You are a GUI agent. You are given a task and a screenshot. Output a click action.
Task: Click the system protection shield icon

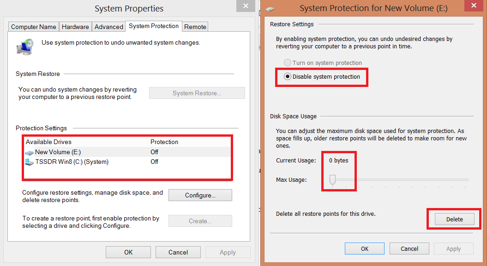[x=24, y=46]
